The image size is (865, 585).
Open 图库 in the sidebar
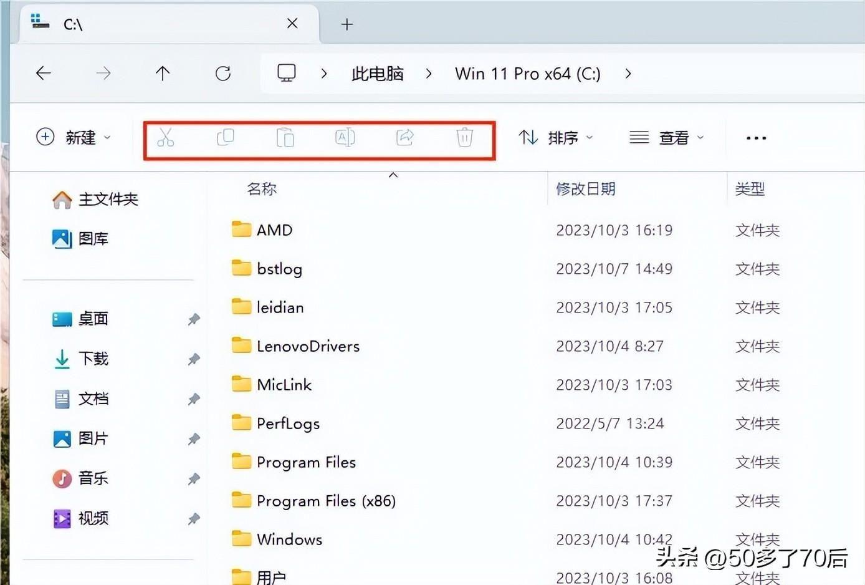click(80, 238)
